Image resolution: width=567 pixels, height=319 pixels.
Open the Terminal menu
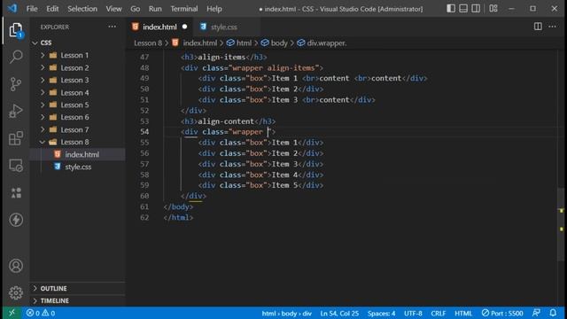(x=184, y=9)
